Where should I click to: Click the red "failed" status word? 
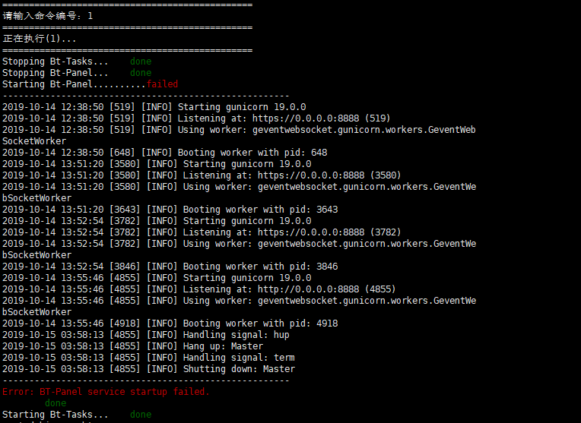pyautogui.click(x=162, y=84)
